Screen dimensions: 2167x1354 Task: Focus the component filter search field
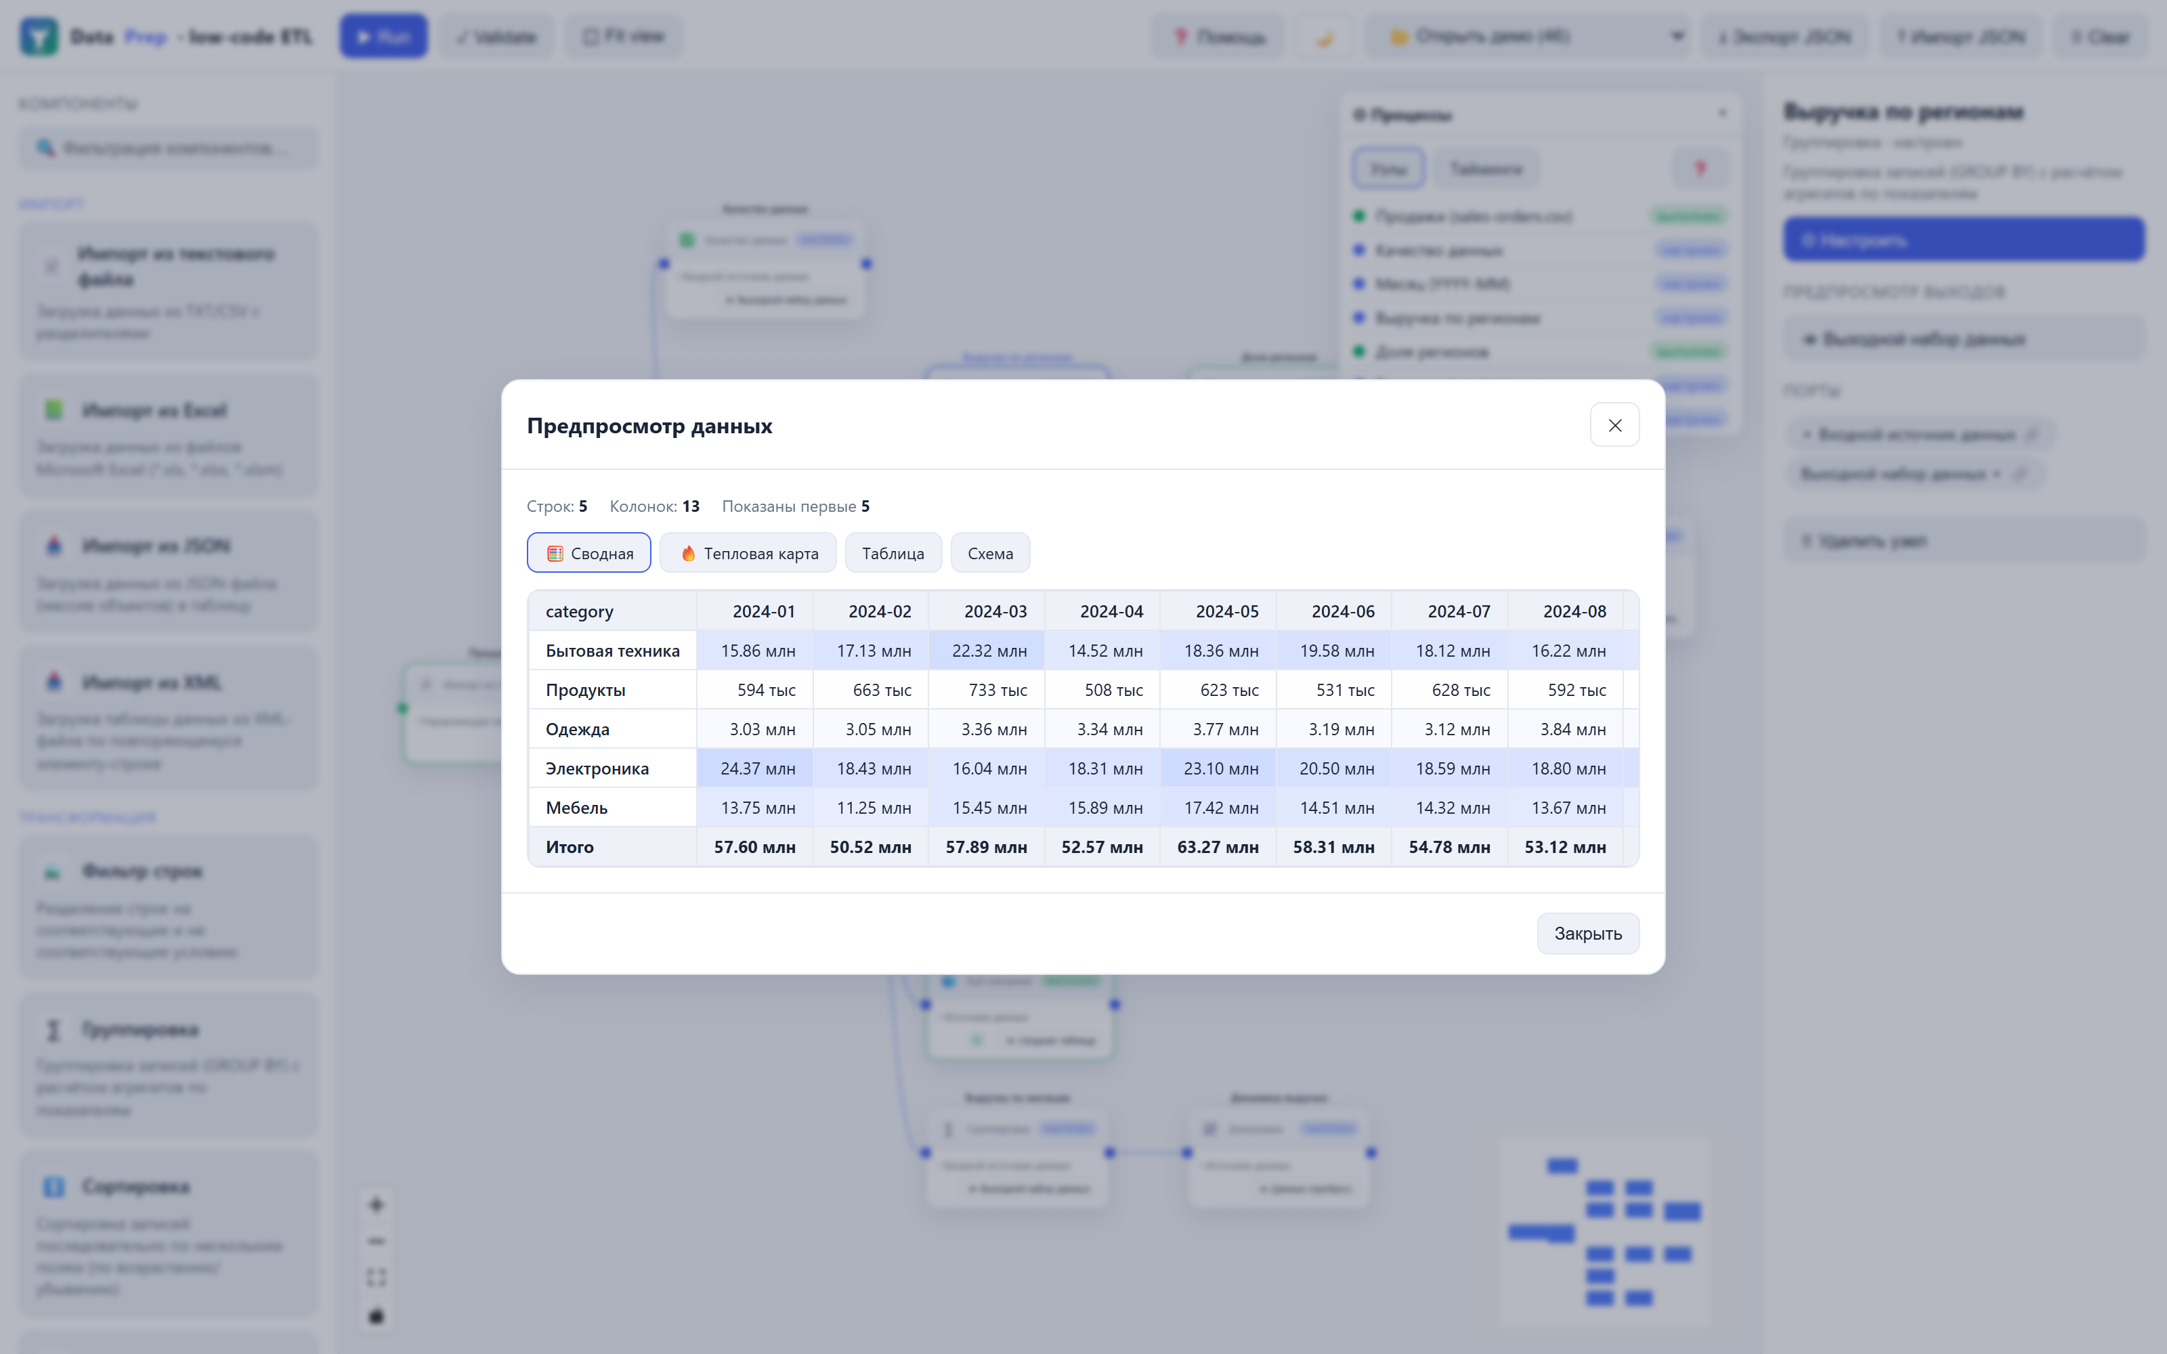point(169,148)
